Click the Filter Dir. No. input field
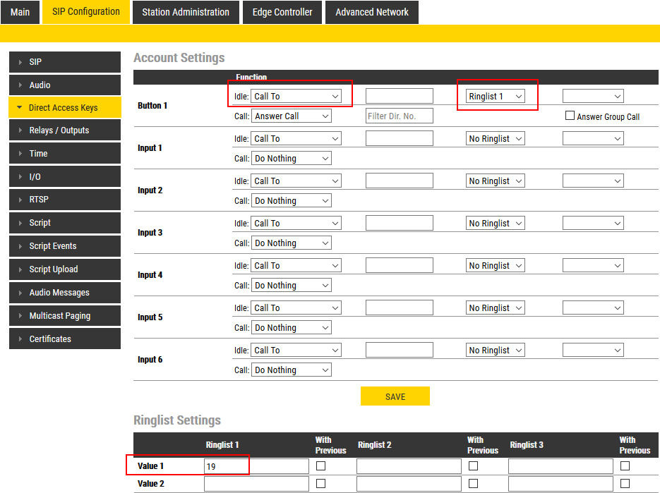This screenshot has height=493, width=660. coord(399,116)
